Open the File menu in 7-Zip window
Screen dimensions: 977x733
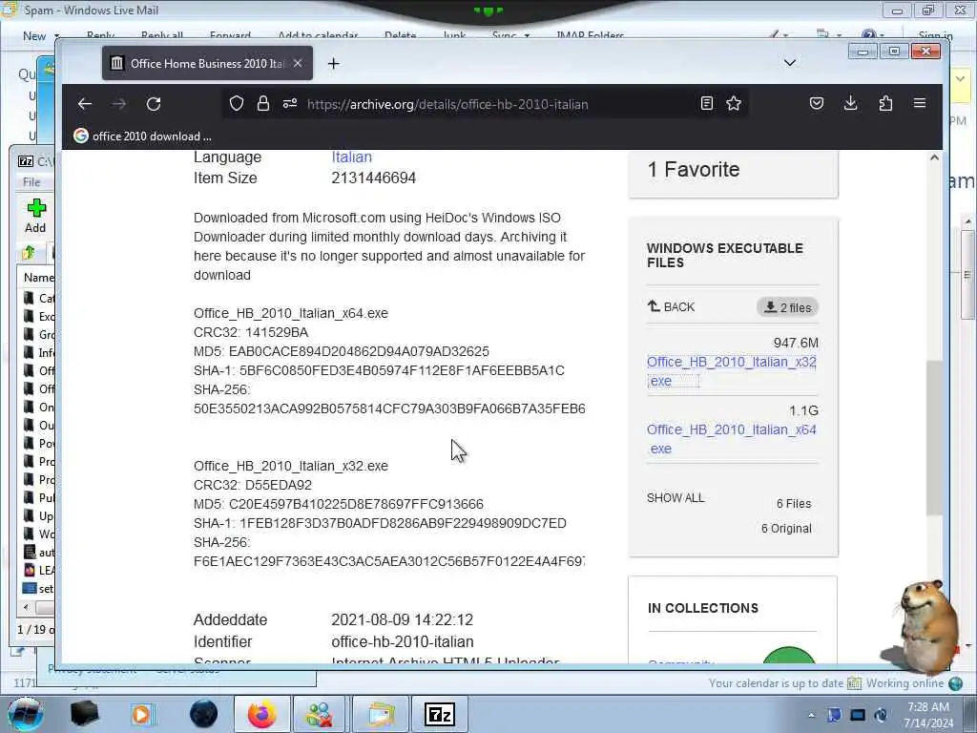pyautogui.click(x=31, y=182)
